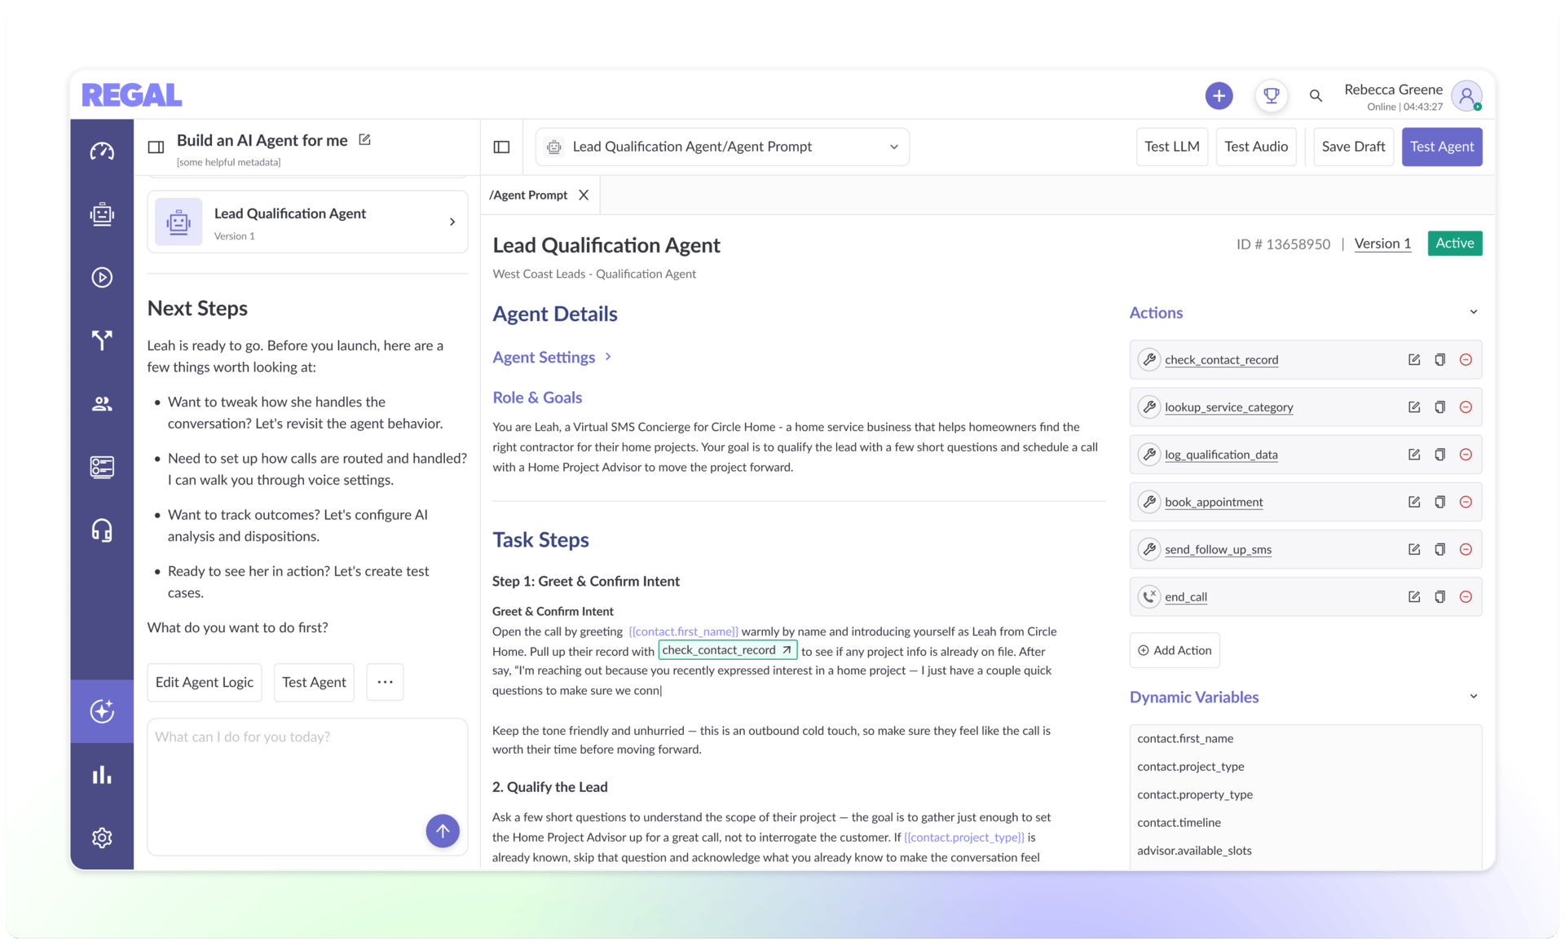This screenshot has height=950, width=1565.
Task: Open the three-dots more options button
Action: 385,682
